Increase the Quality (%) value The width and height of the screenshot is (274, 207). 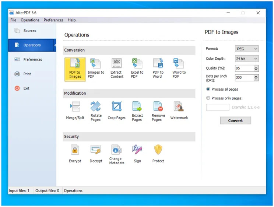click(256, 67)
